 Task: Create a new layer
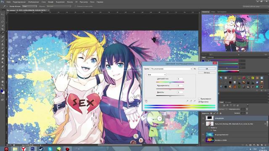261,145
